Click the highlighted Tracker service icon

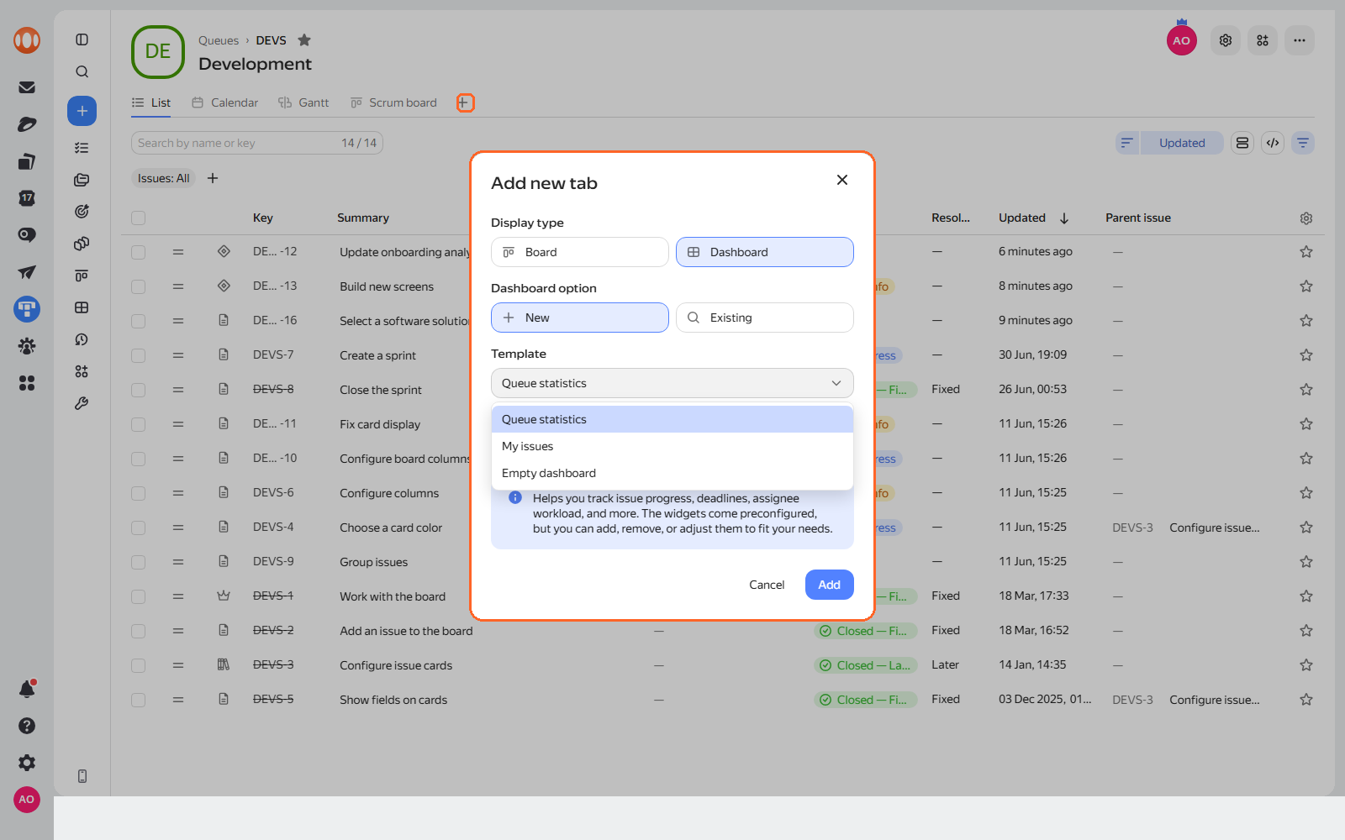coord(27,309)
